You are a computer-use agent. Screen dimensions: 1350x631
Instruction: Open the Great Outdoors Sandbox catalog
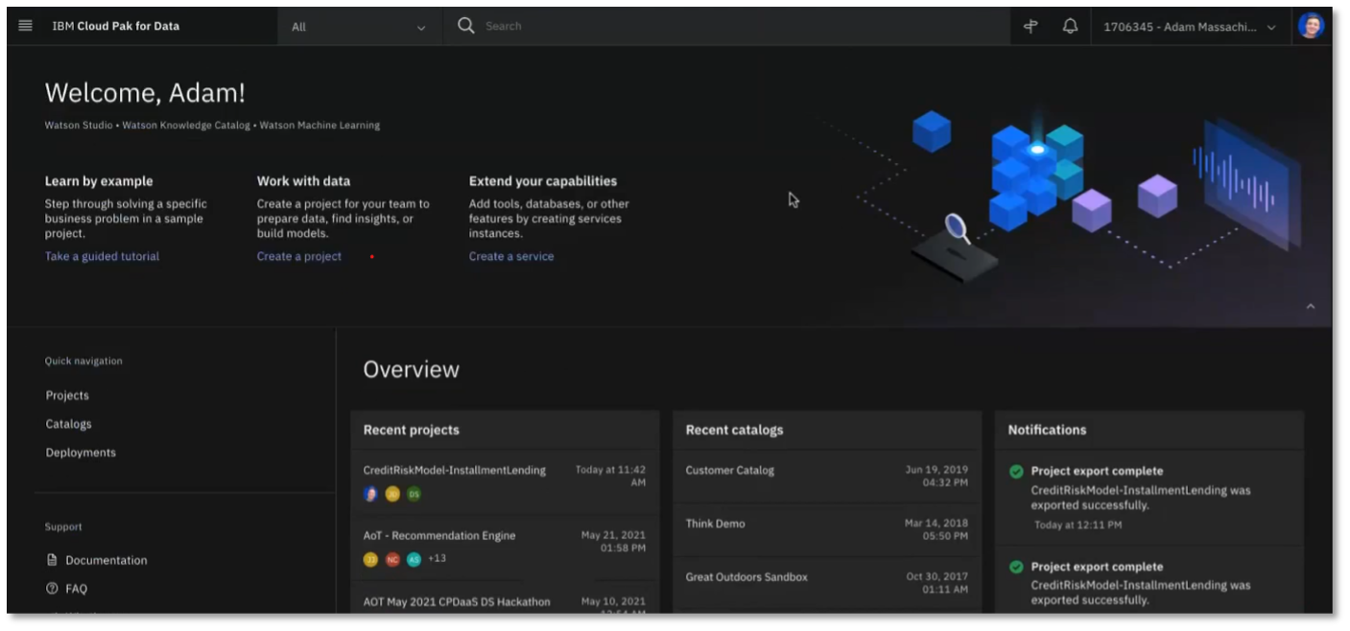click(x=746, y=577)
